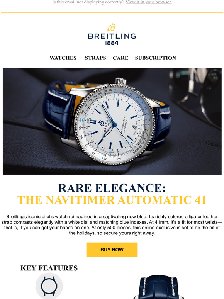Open the blue alligator strap product image
The width and height of the screenshot is (224, 299).
[x=159, y=287]
